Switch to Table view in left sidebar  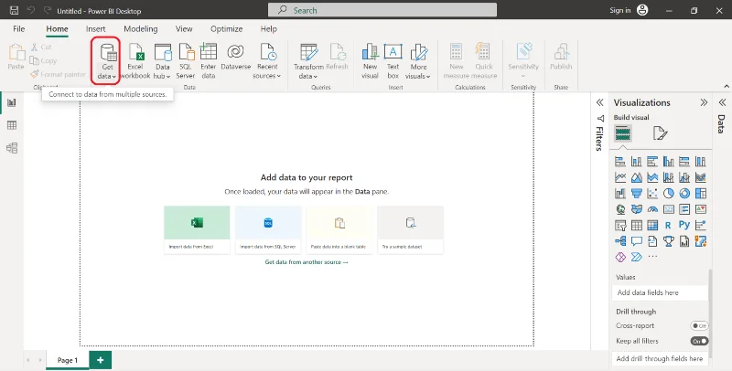tap(12, 125)
